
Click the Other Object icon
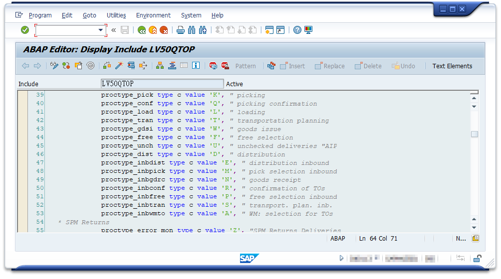coord(78,66)
